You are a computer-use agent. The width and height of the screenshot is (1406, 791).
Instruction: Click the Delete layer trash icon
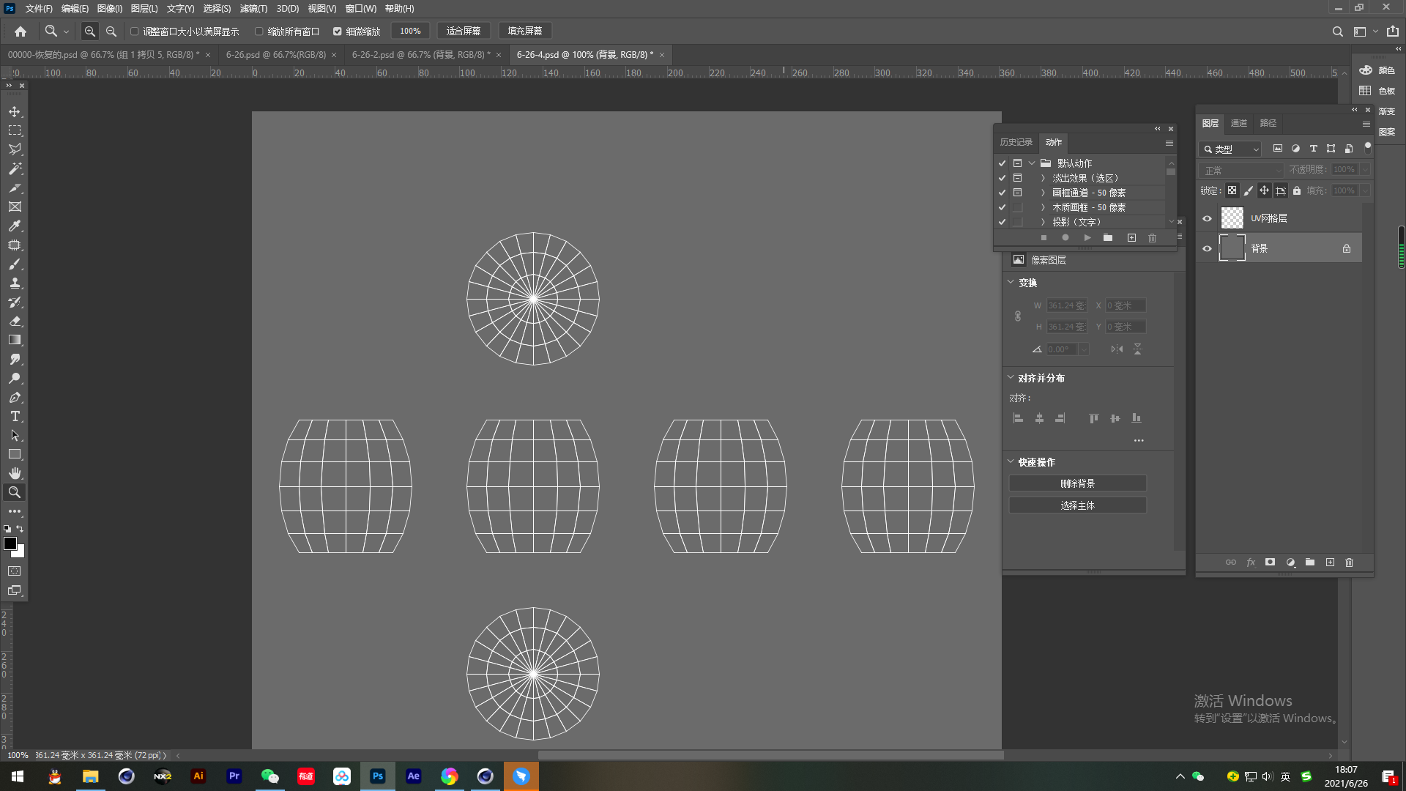click(1349, 562)
